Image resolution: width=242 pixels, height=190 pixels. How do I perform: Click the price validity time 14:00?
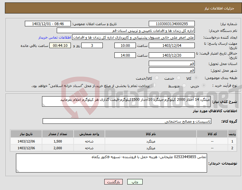pos(125,55)
